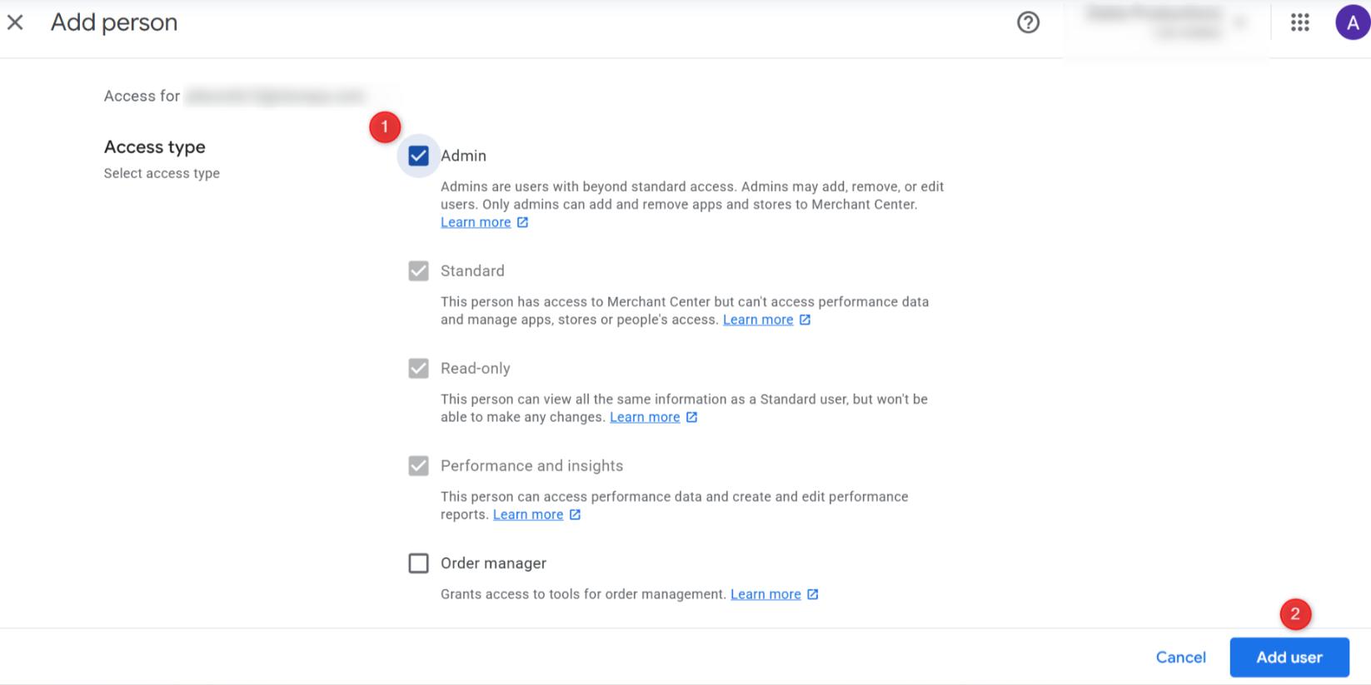Toggle Performance and insights checkbox
Screen dimensions: 1371x685
click(x=418, y=466)
